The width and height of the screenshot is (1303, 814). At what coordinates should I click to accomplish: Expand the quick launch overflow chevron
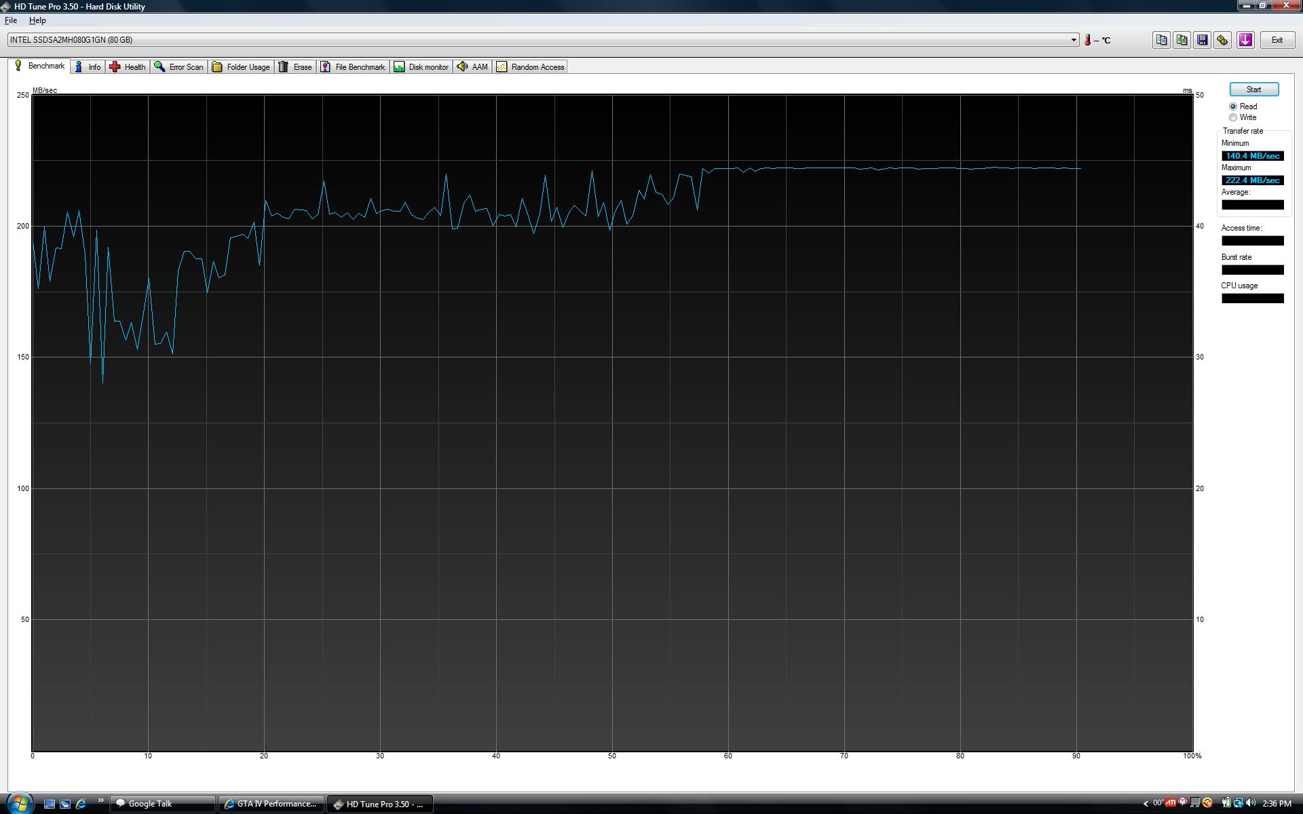pyautogui.click(x=100, y=800)
